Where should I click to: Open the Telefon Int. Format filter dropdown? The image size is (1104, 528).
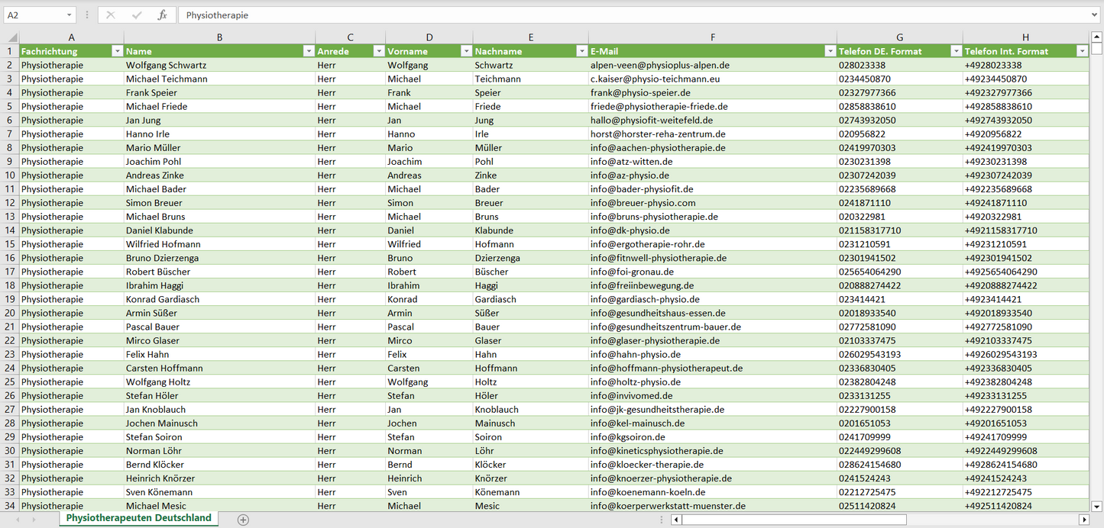(x=1082, y=51)
